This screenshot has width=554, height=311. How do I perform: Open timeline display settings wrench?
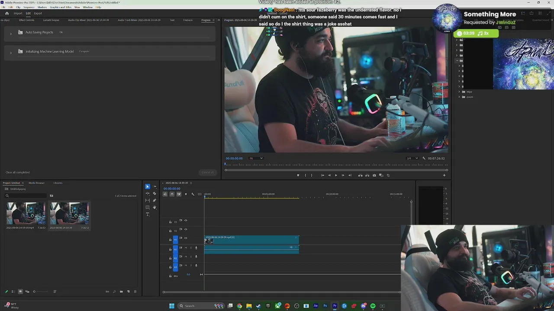pyautogui.click(x=193, y=194)
